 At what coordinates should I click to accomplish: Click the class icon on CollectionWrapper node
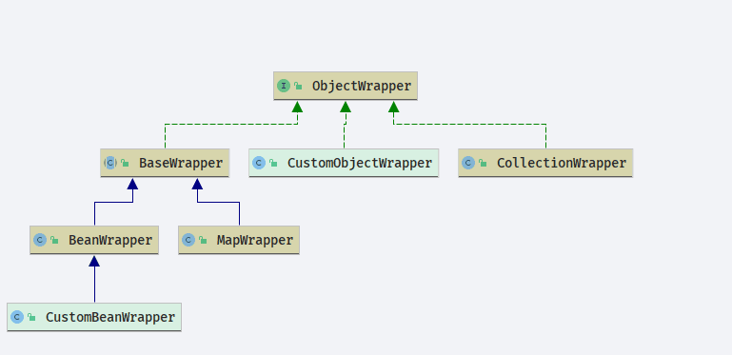pos(468,163)
